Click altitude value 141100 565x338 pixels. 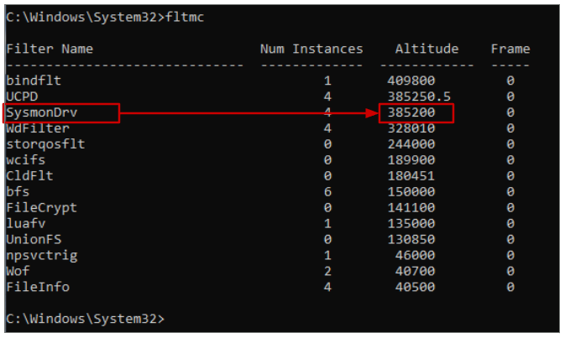[x=411, y=208]
